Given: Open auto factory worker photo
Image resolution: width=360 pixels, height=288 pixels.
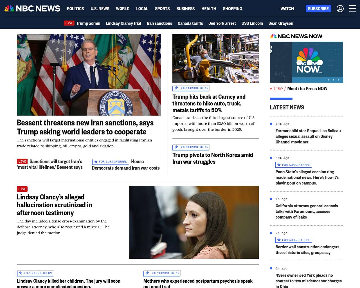Looking at the screenshot, I should 215,59.
